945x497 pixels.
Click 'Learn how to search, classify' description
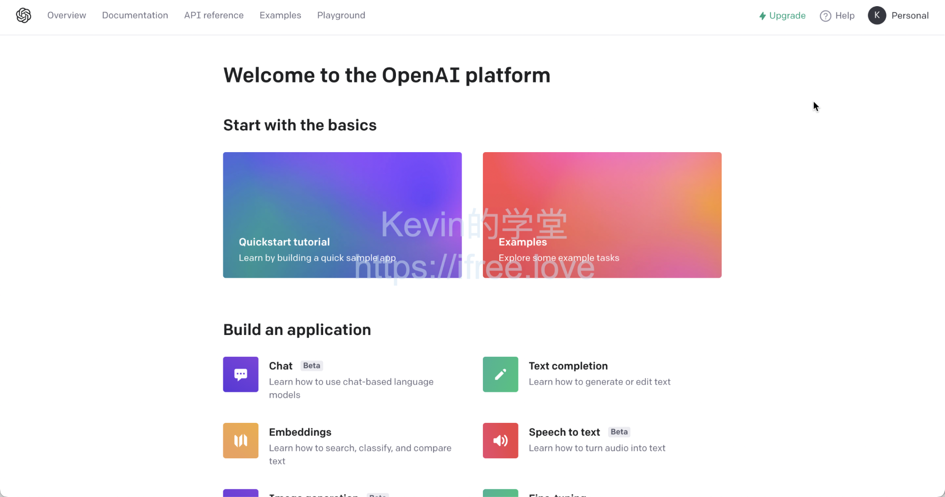[360, 454]
